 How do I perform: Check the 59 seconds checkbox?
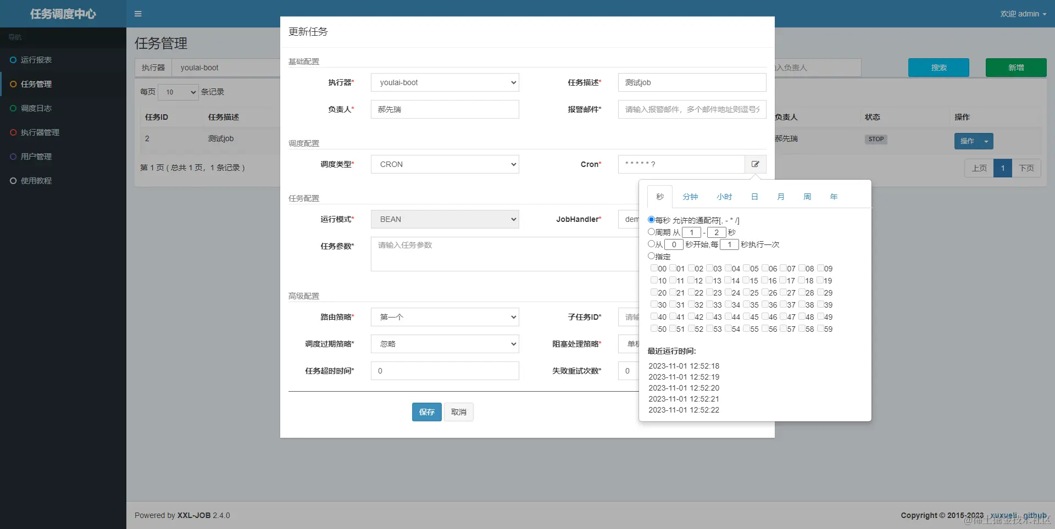click(820, 328)
